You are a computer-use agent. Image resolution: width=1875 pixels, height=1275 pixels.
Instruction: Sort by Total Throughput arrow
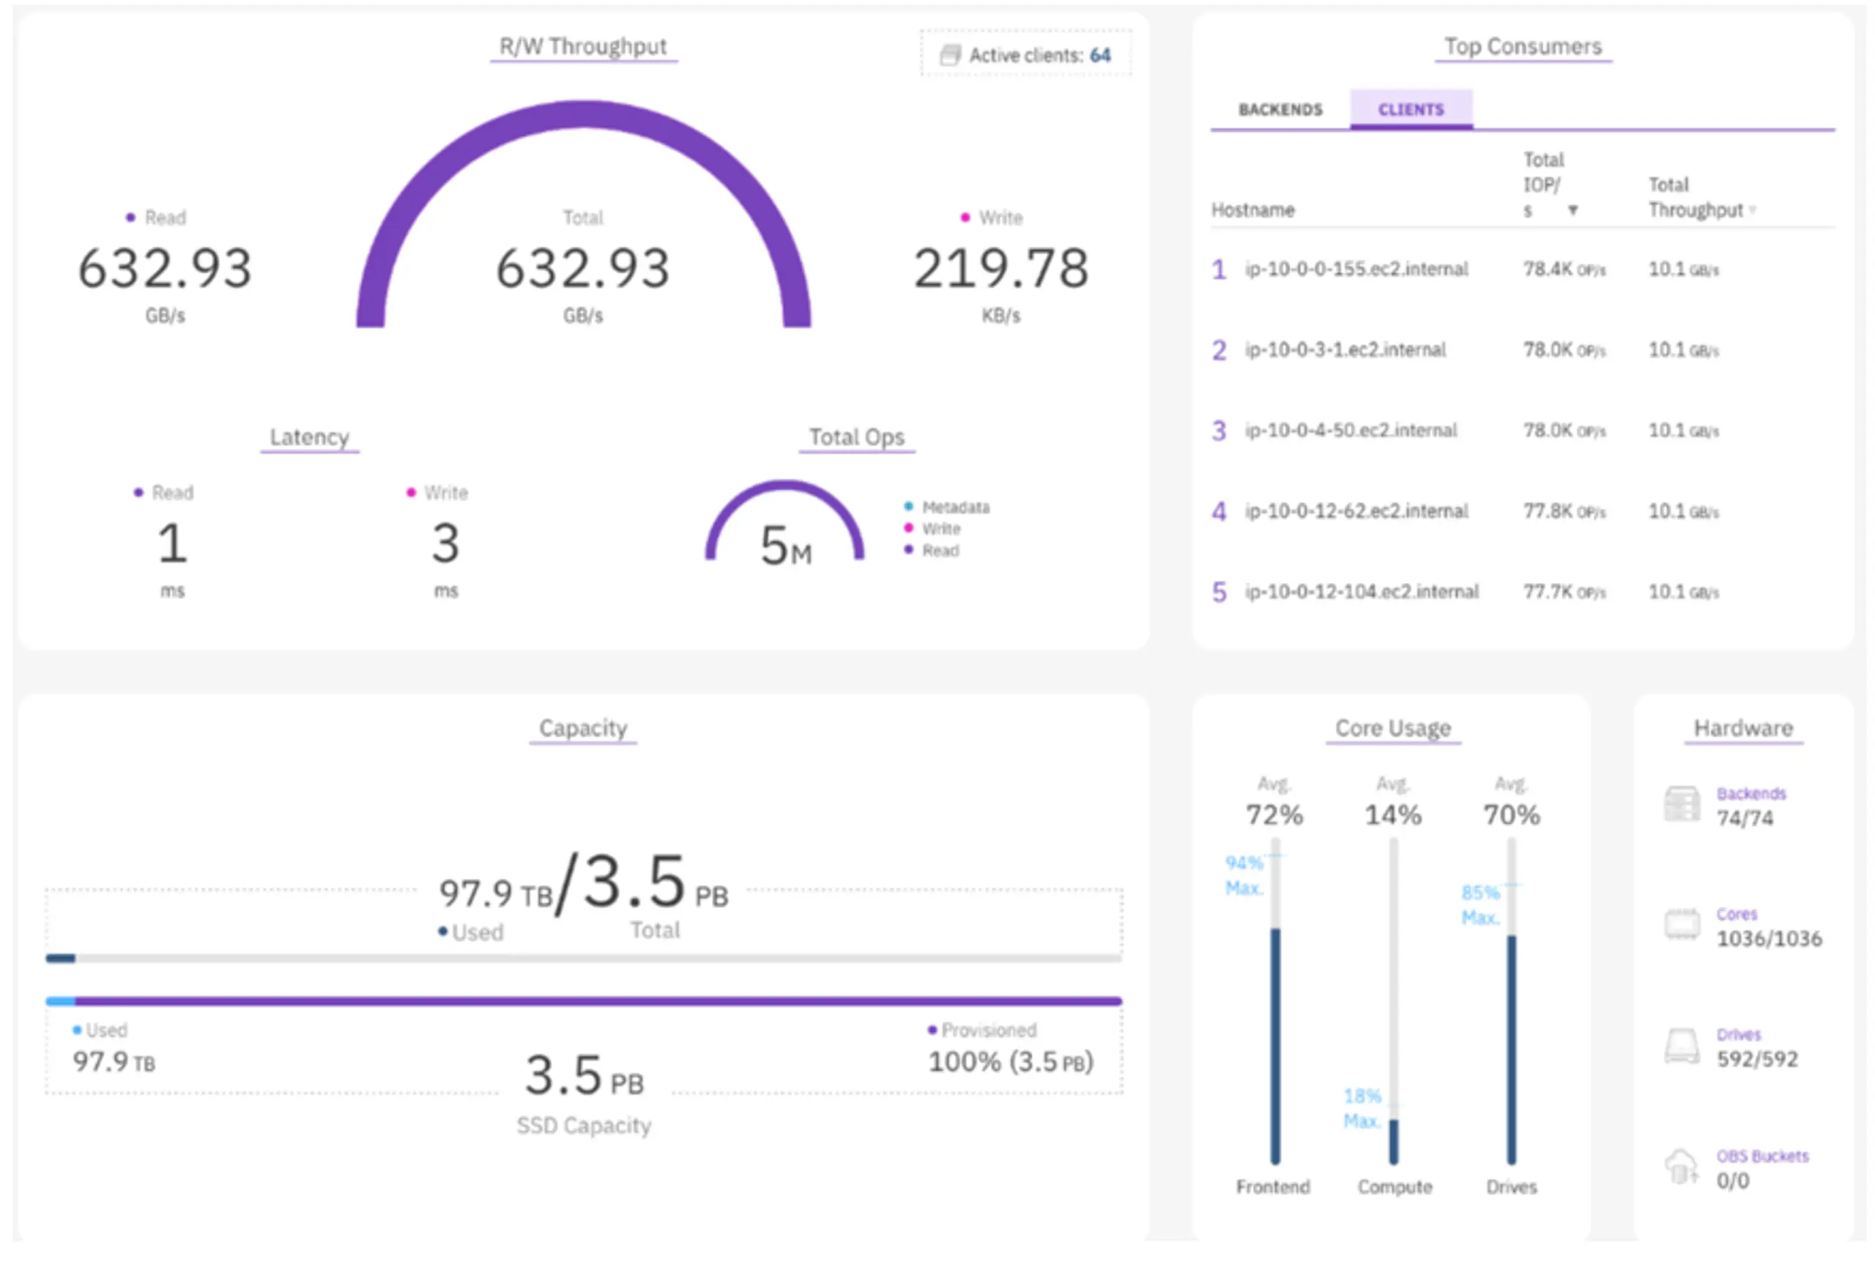pyautogui.click(x=1753, y=210)
